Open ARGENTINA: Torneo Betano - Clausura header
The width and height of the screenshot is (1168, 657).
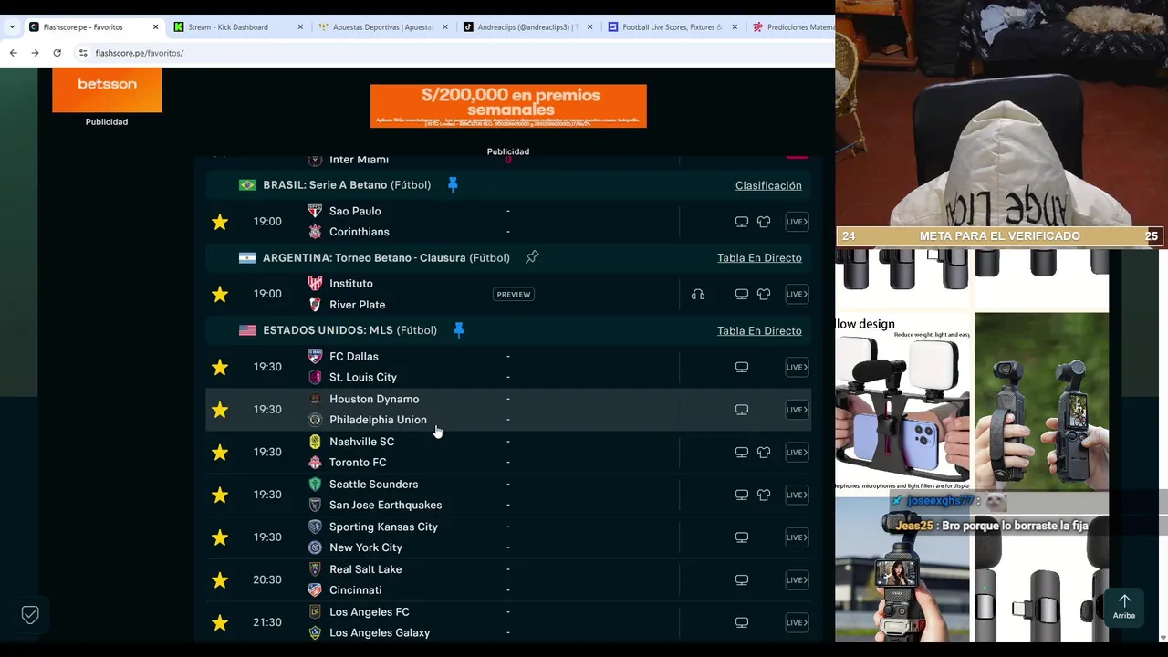point(386,258)
